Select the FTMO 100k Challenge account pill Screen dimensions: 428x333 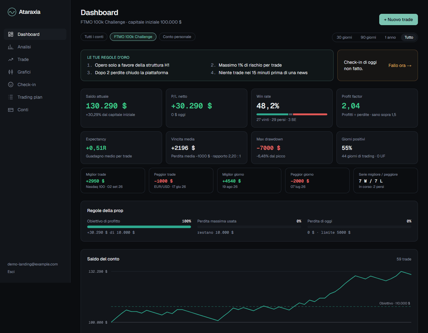133,37
